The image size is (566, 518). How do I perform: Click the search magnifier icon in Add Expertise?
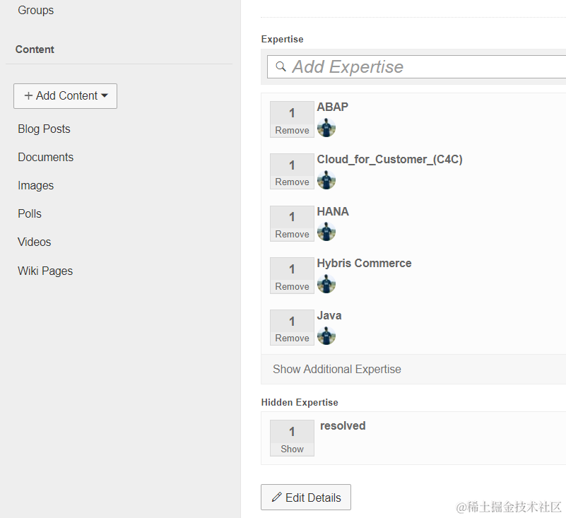[281, 66]
